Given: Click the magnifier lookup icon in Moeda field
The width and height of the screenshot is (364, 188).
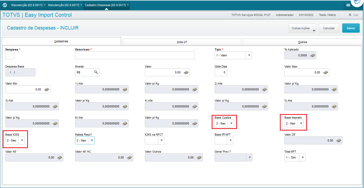Looking at the screenshot, I should 96,72.
